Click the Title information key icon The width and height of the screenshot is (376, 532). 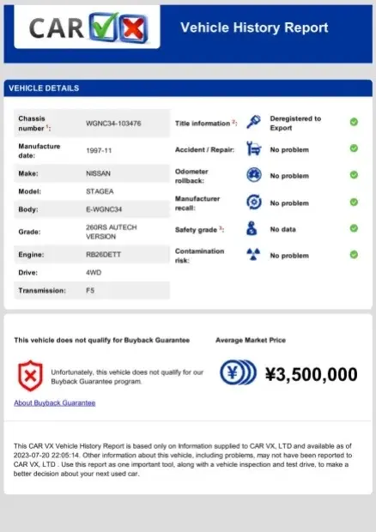(253, 122)
